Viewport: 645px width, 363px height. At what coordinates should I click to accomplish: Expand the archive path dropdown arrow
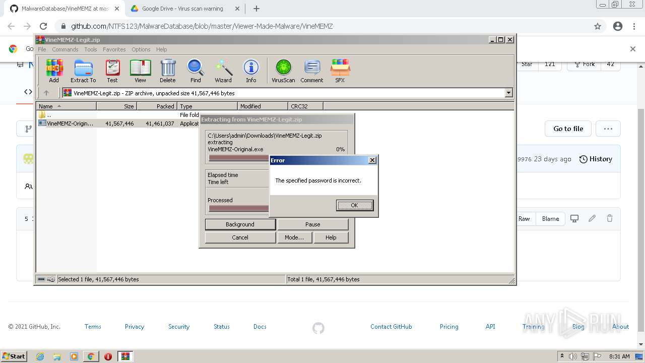[x=508, y=93]
